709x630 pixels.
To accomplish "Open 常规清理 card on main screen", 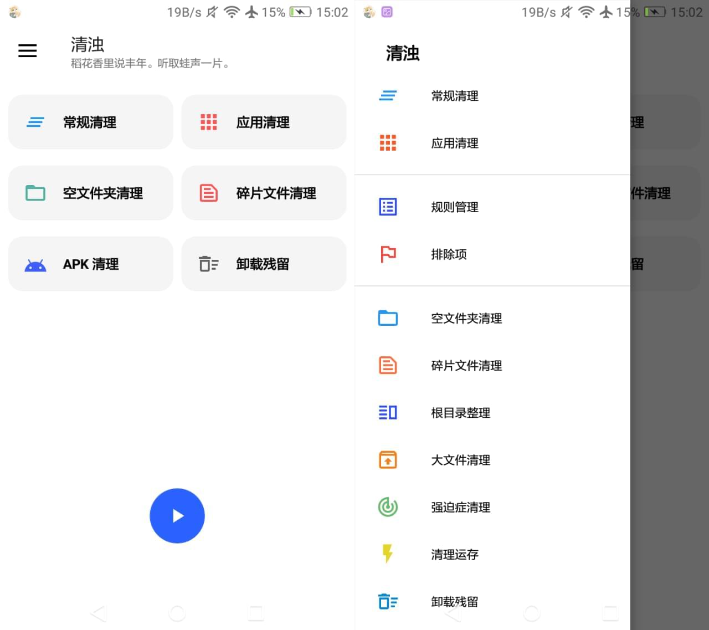I will click(90, 122).
